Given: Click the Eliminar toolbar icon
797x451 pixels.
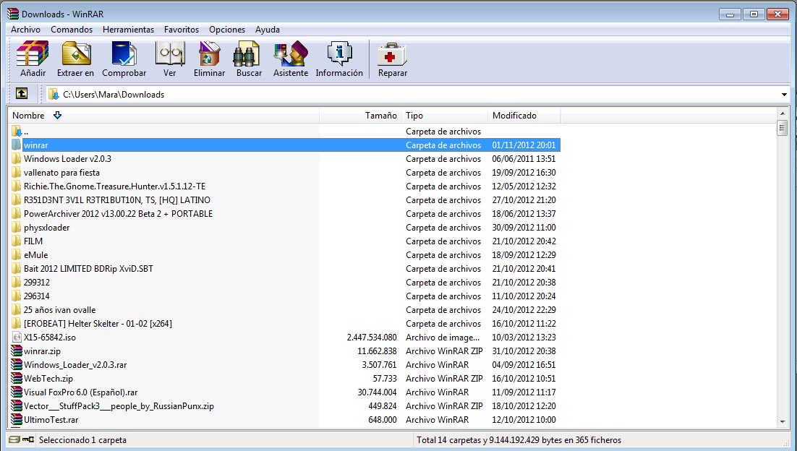Looking at the screenshot, I should click(209, 53).
